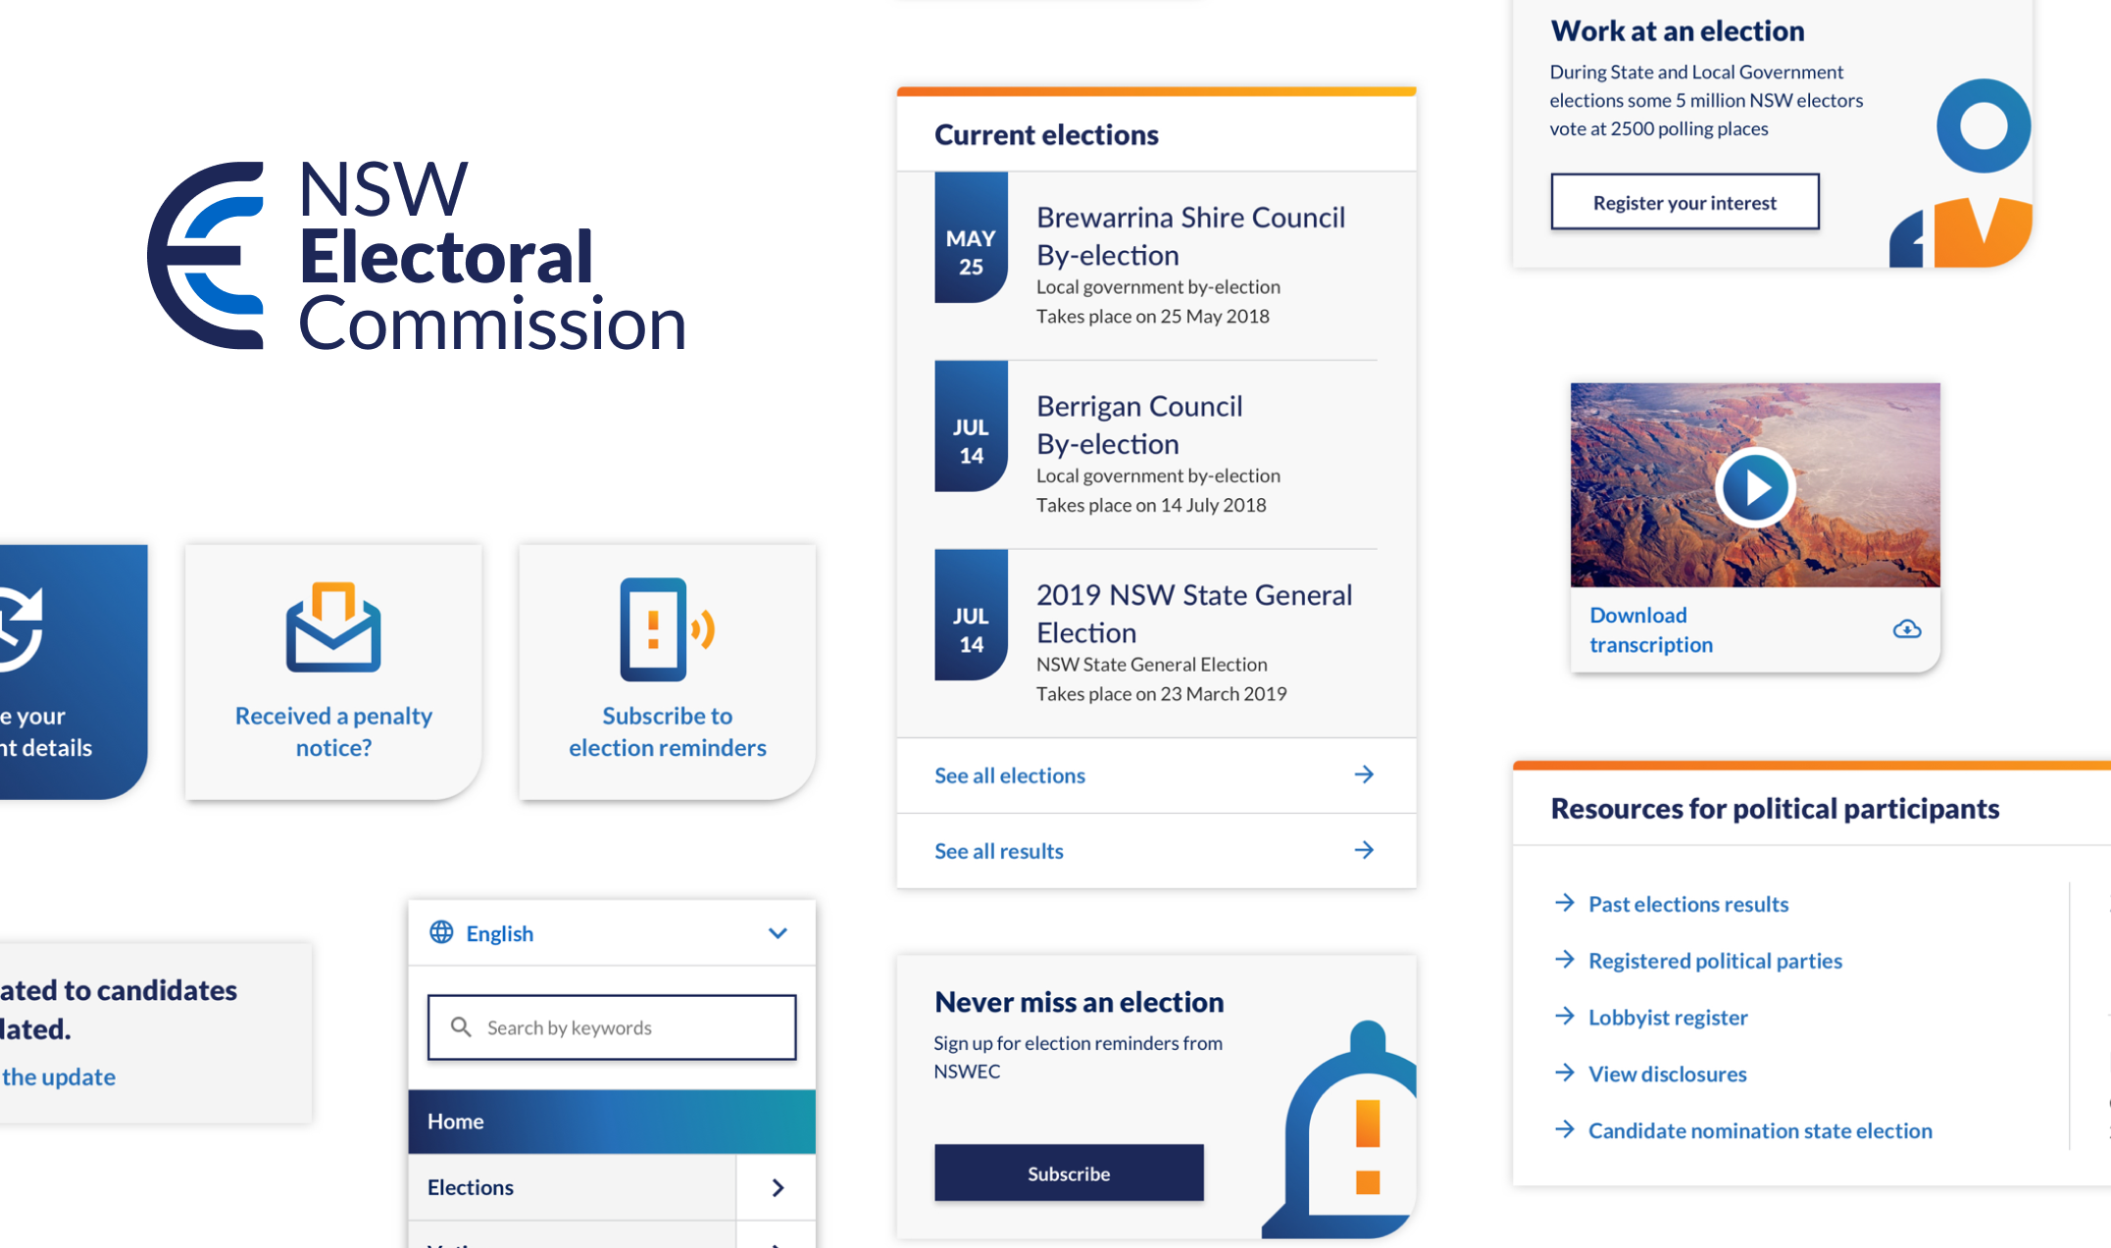Click the Search by keywords field
Screen dimensions: 2111x1248
click(612, 1027)
